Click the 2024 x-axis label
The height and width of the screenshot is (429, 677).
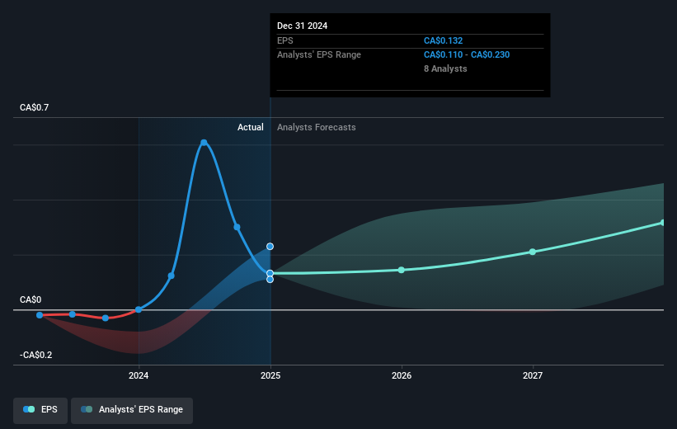(x=139, y=376)
